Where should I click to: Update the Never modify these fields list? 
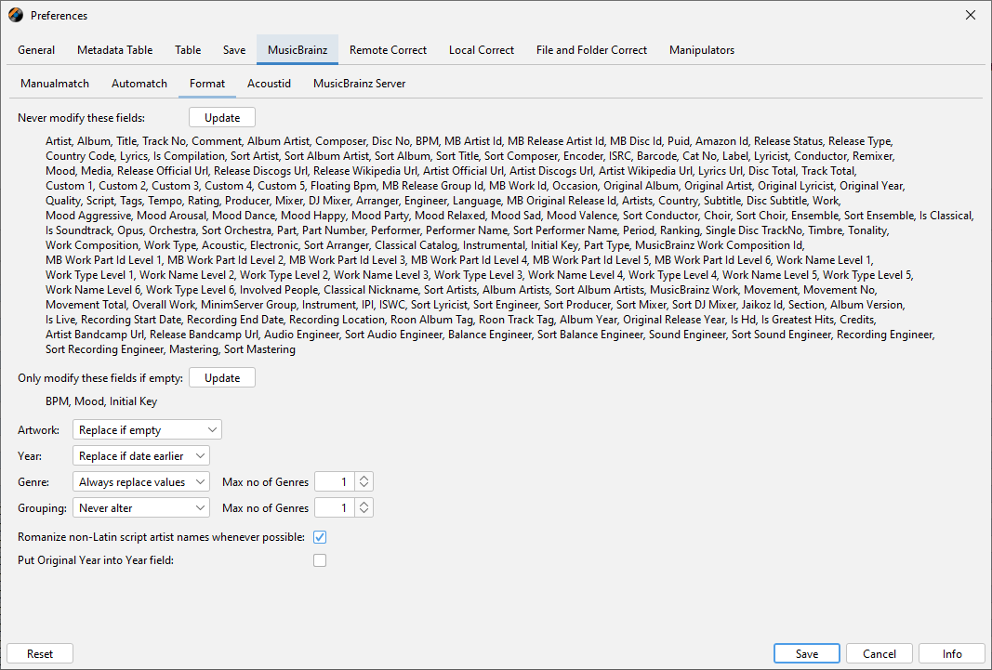222,118
